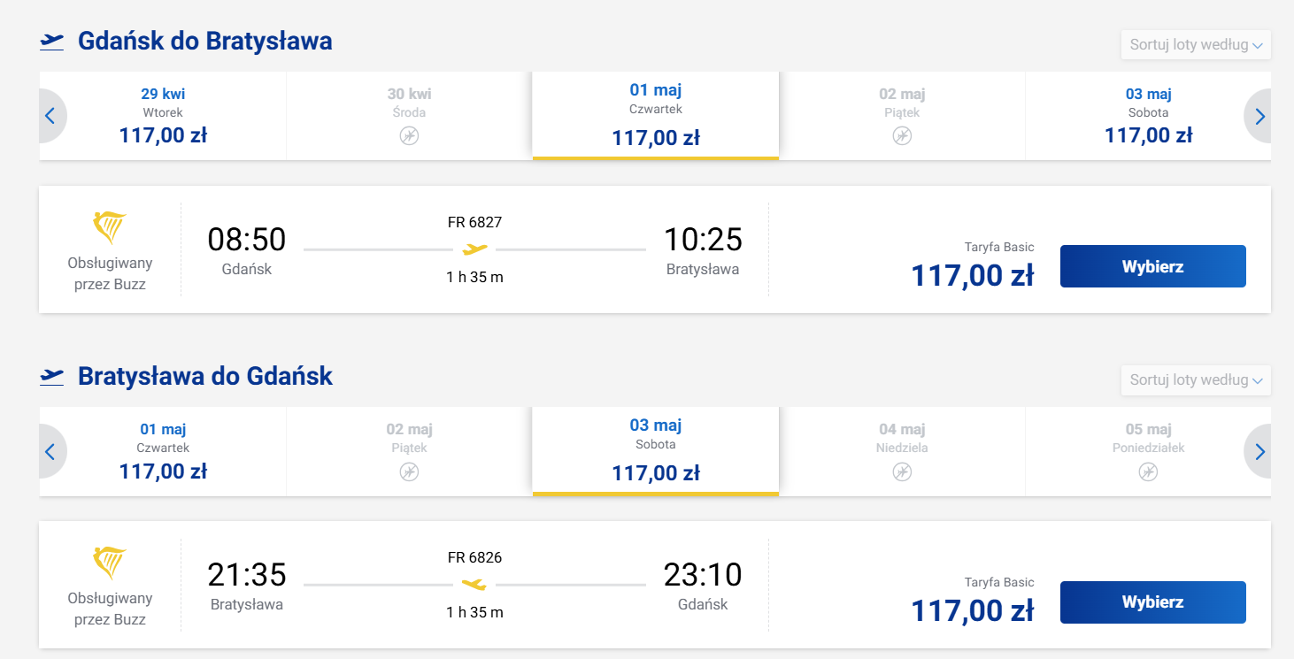Choose the 08:50 Gdańsk flight with Wybierz
This screenshot has height=659, width=1294.
point(1153,266)
